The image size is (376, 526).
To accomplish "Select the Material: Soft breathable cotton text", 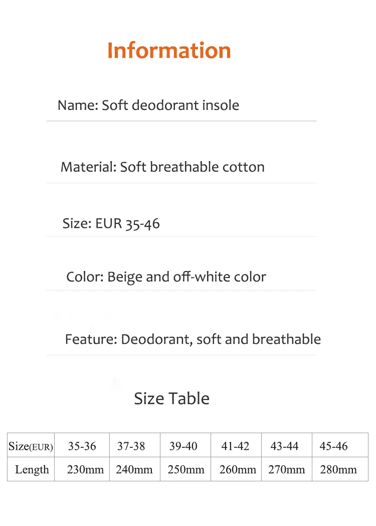I will click(x=162, y=167).
